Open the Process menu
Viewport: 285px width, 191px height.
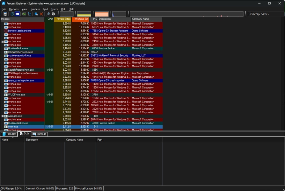[x=35, y=9]
